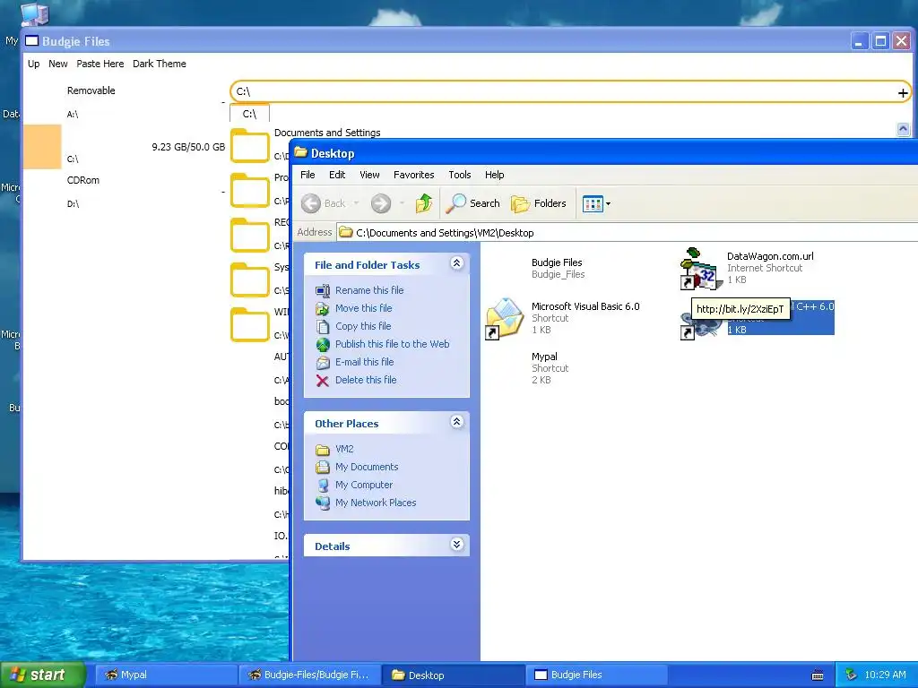Click Copy this file
Screen dimensions: 918x688
coord(363,326)
